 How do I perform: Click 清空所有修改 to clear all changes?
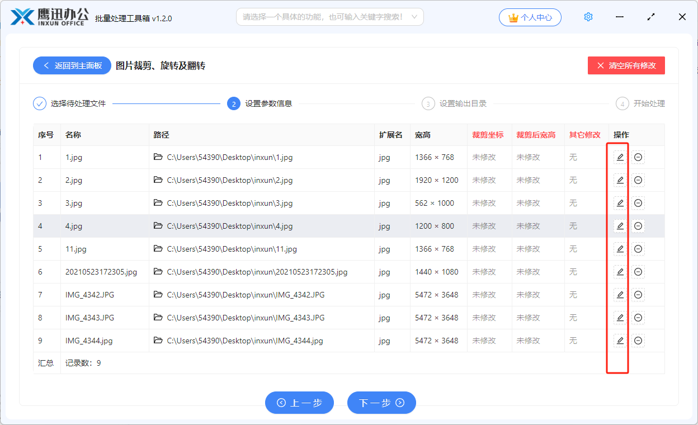pyautogui.click(x=626, y=65)
